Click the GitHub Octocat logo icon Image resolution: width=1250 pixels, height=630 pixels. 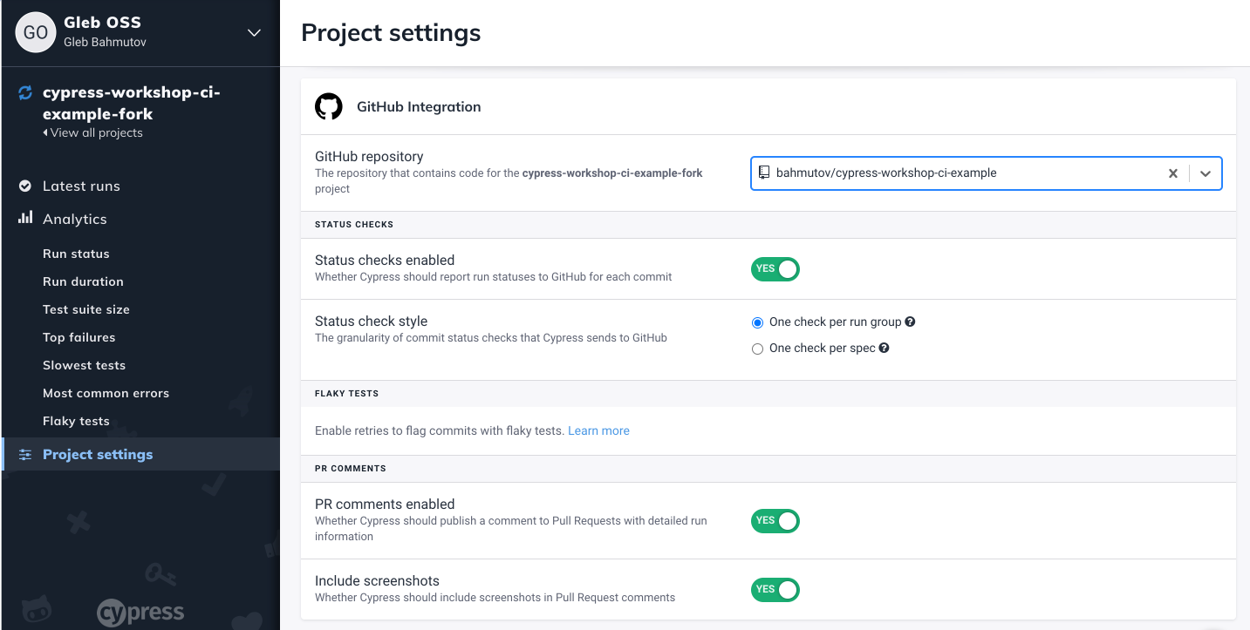329,106
